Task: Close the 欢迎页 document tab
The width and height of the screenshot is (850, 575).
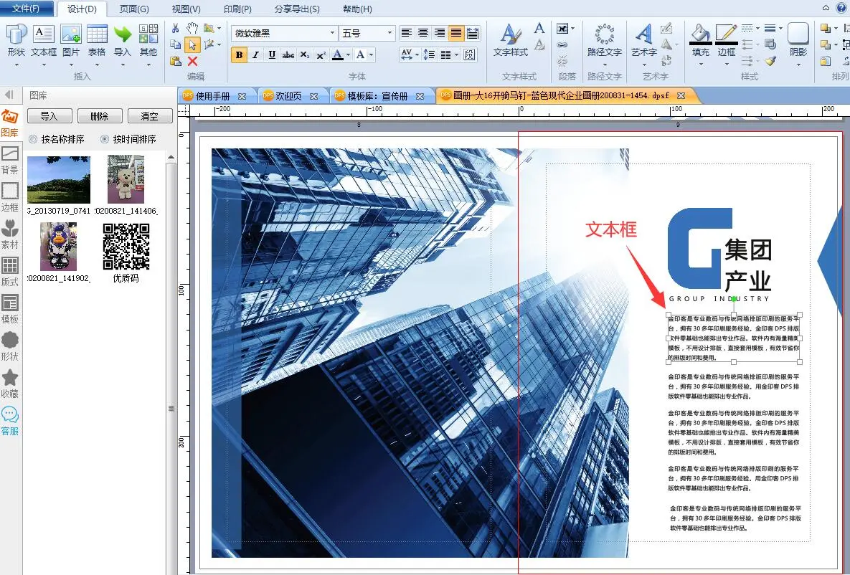Action: point(314,96)
